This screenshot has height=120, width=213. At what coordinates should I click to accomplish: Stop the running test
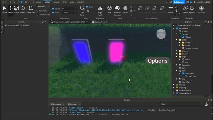click(26, 2)
